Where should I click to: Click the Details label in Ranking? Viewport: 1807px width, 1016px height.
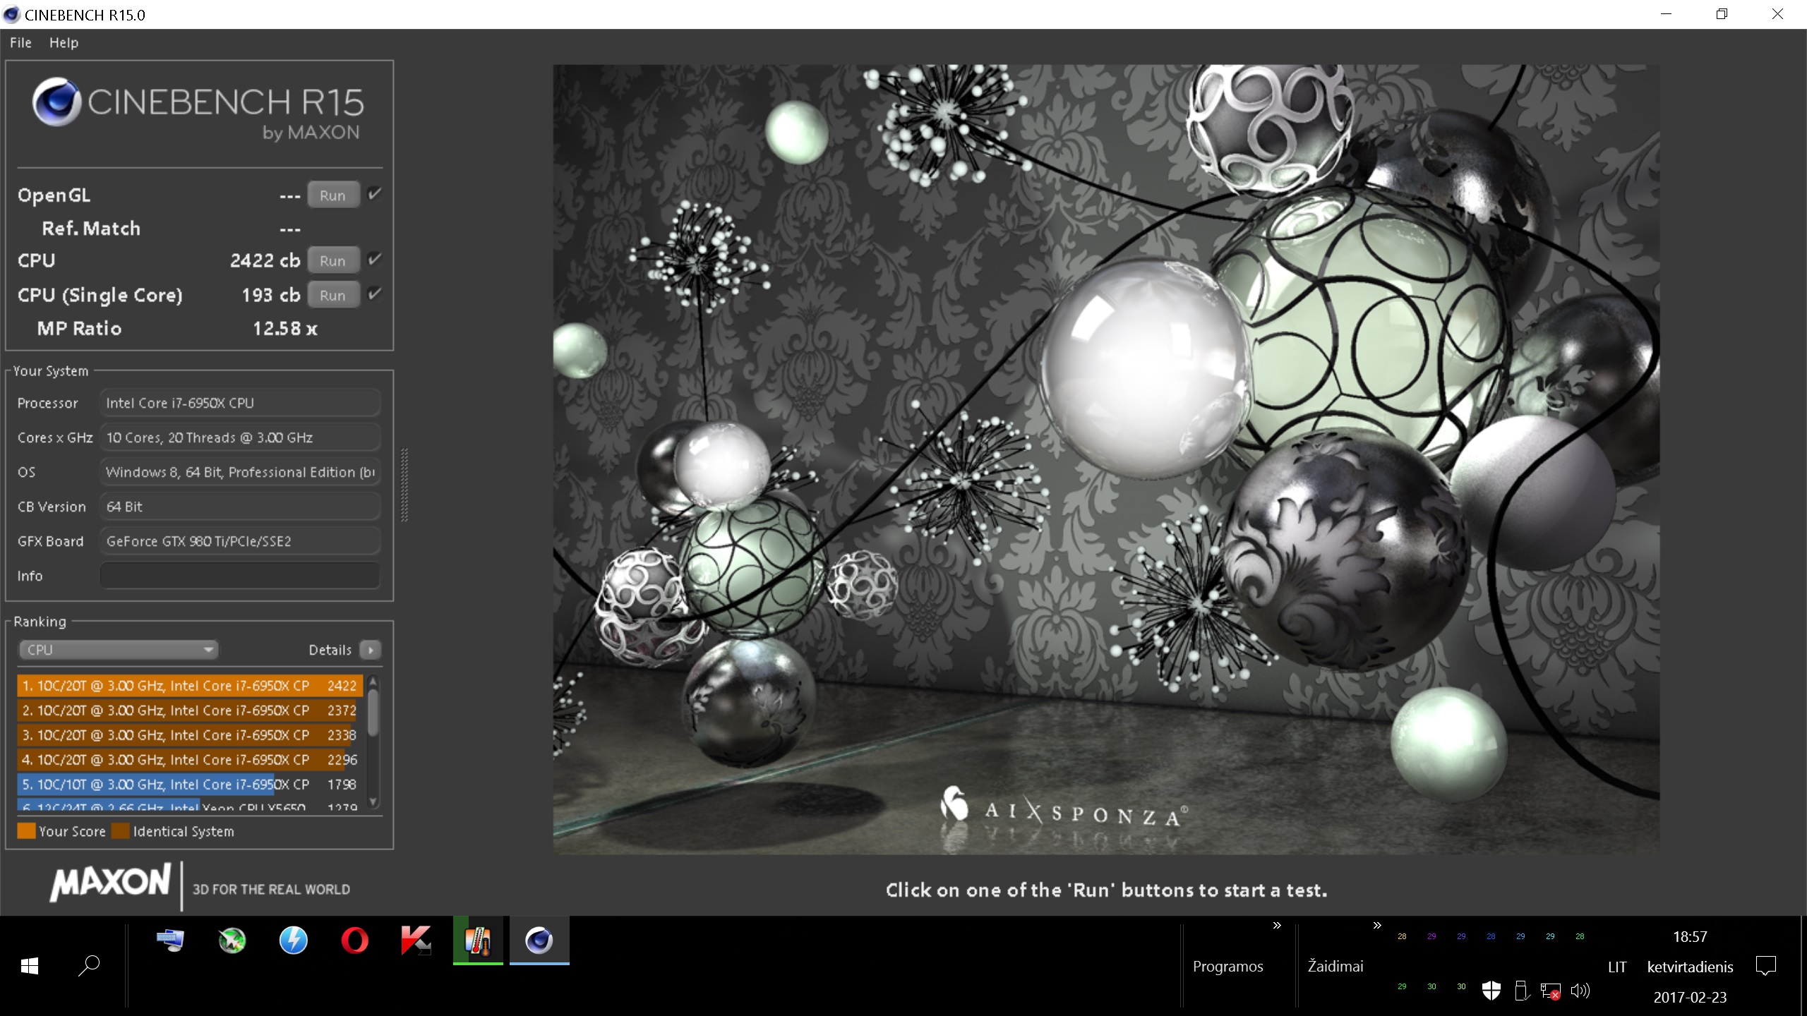330,650
